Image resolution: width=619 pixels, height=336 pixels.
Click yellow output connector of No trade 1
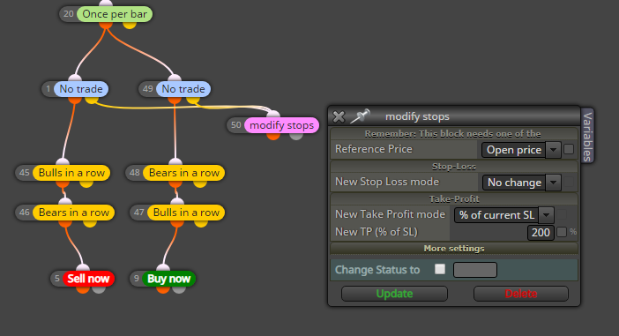point(92,100)
